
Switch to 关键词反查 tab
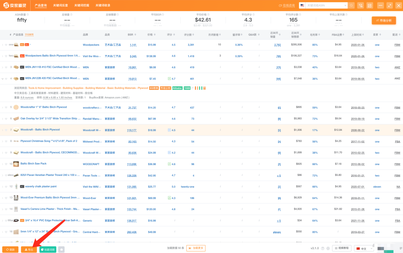(x=60, y=6)
